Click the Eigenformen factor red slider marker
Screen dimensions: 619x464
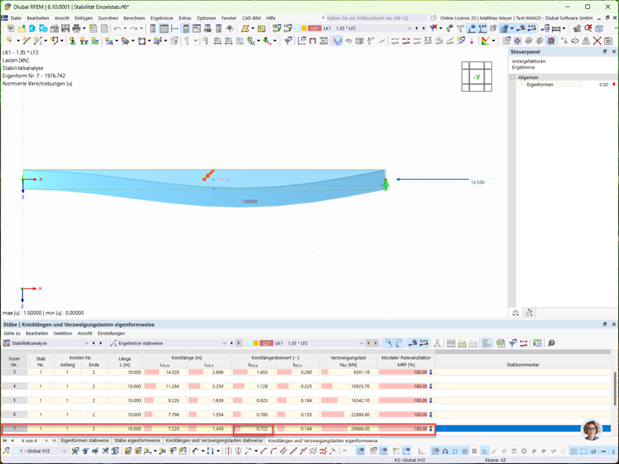[613, 85]
